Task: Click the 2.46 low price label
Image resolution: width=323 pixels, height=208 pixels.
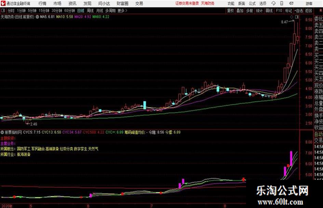Action: tap(34, 124)
